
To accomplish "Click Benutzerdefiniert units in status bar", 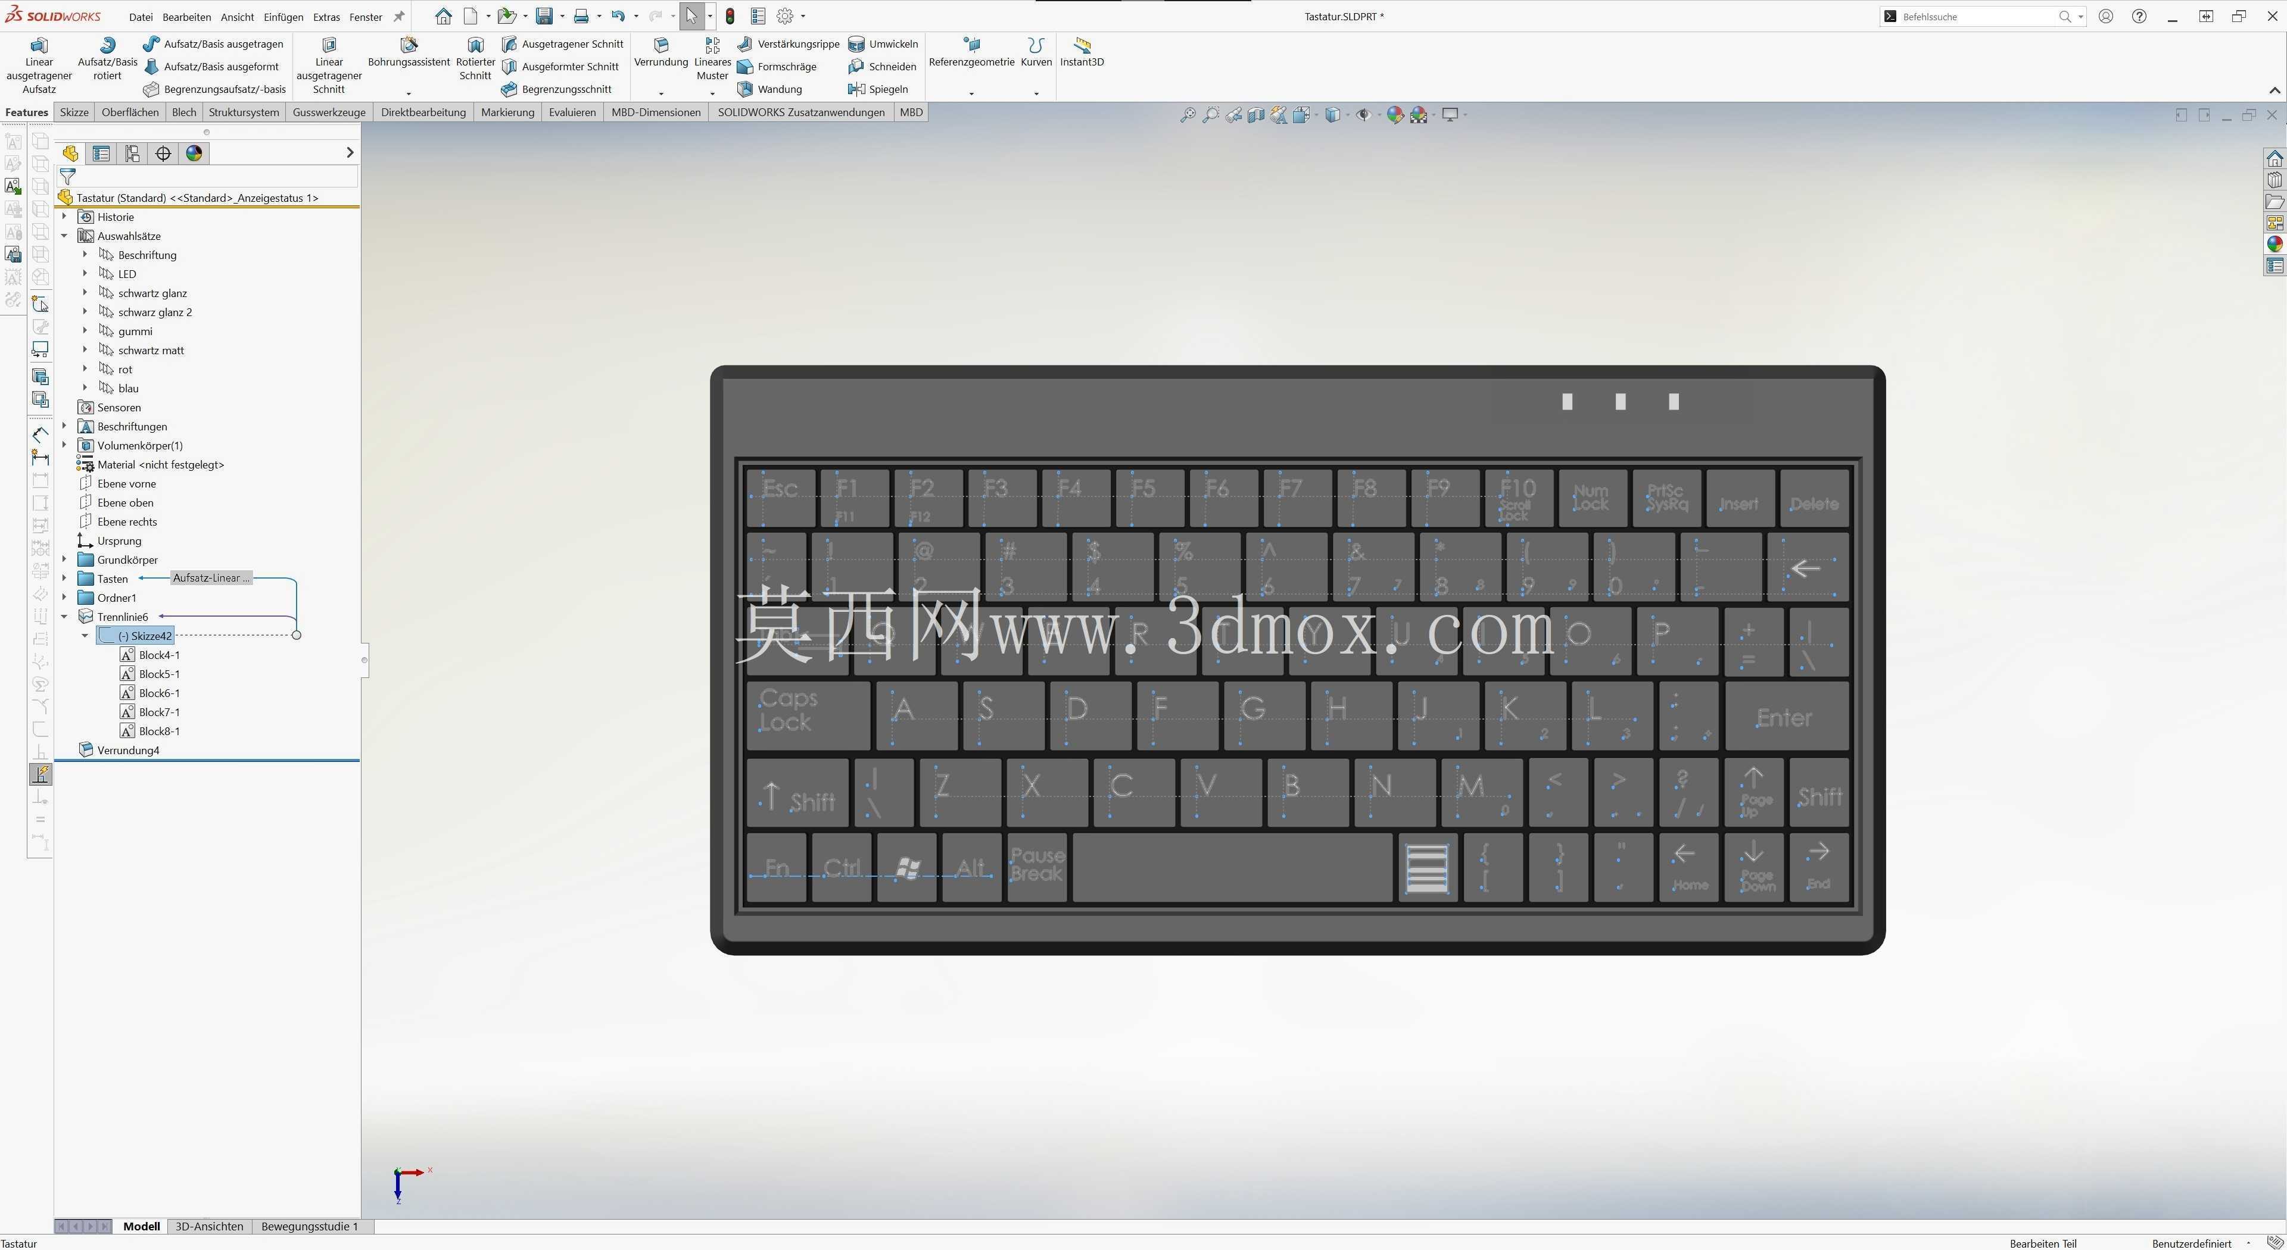I will tap(2191, 1243).
